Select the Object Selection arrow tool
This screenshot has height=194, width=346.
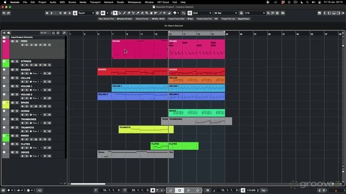pos(115,13)
